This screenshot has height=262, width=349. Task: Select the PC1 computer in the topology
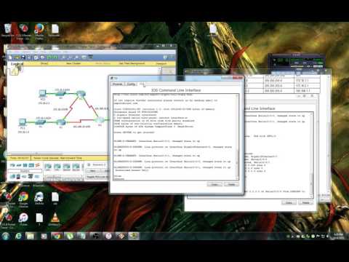[23, 122]
